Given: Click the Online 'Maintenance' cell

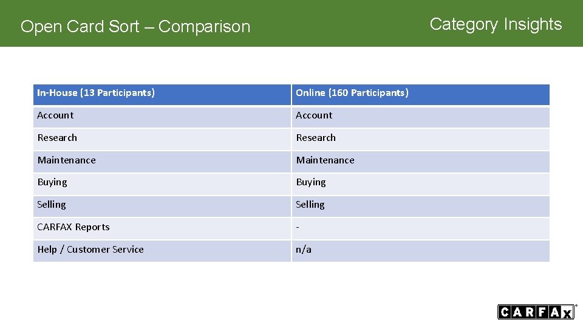Looking at the screenshot, I should tap(325, 160).
